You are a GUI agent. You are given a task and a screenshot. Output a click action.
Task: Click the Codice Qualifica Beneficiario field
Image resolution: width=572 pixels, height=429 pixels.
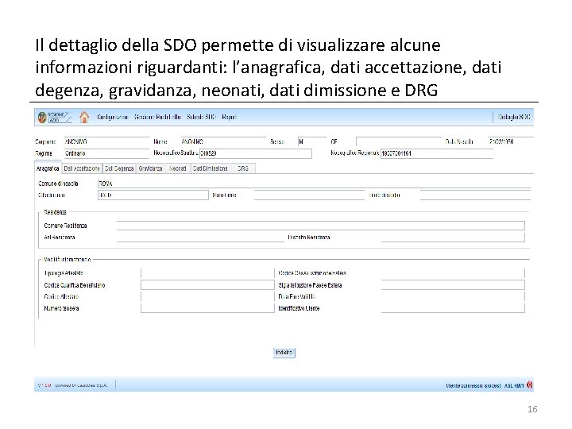tap(207, 285)
